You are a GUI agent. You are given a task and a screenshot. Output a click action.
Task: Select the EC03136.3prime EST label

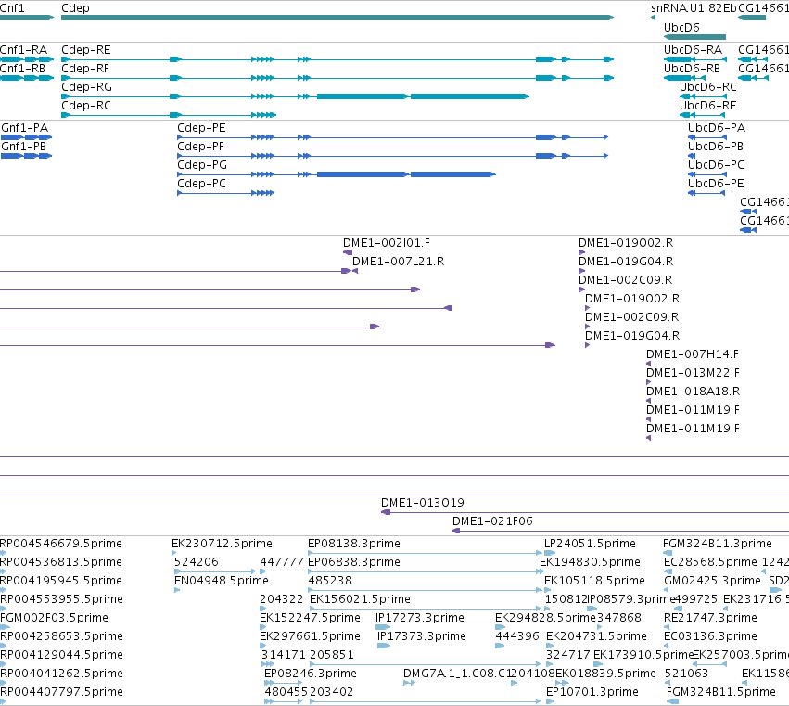click(x=710, y=636)
